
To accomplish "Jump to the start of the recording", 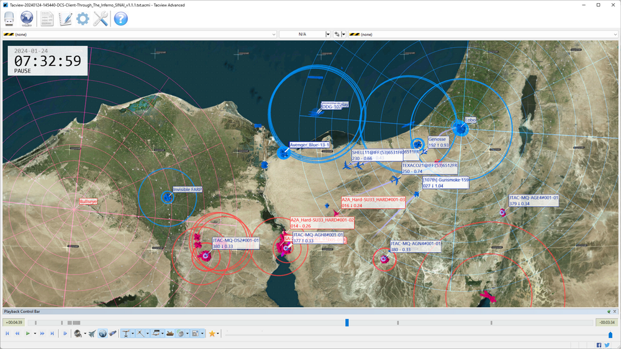I will coord(7,334).
